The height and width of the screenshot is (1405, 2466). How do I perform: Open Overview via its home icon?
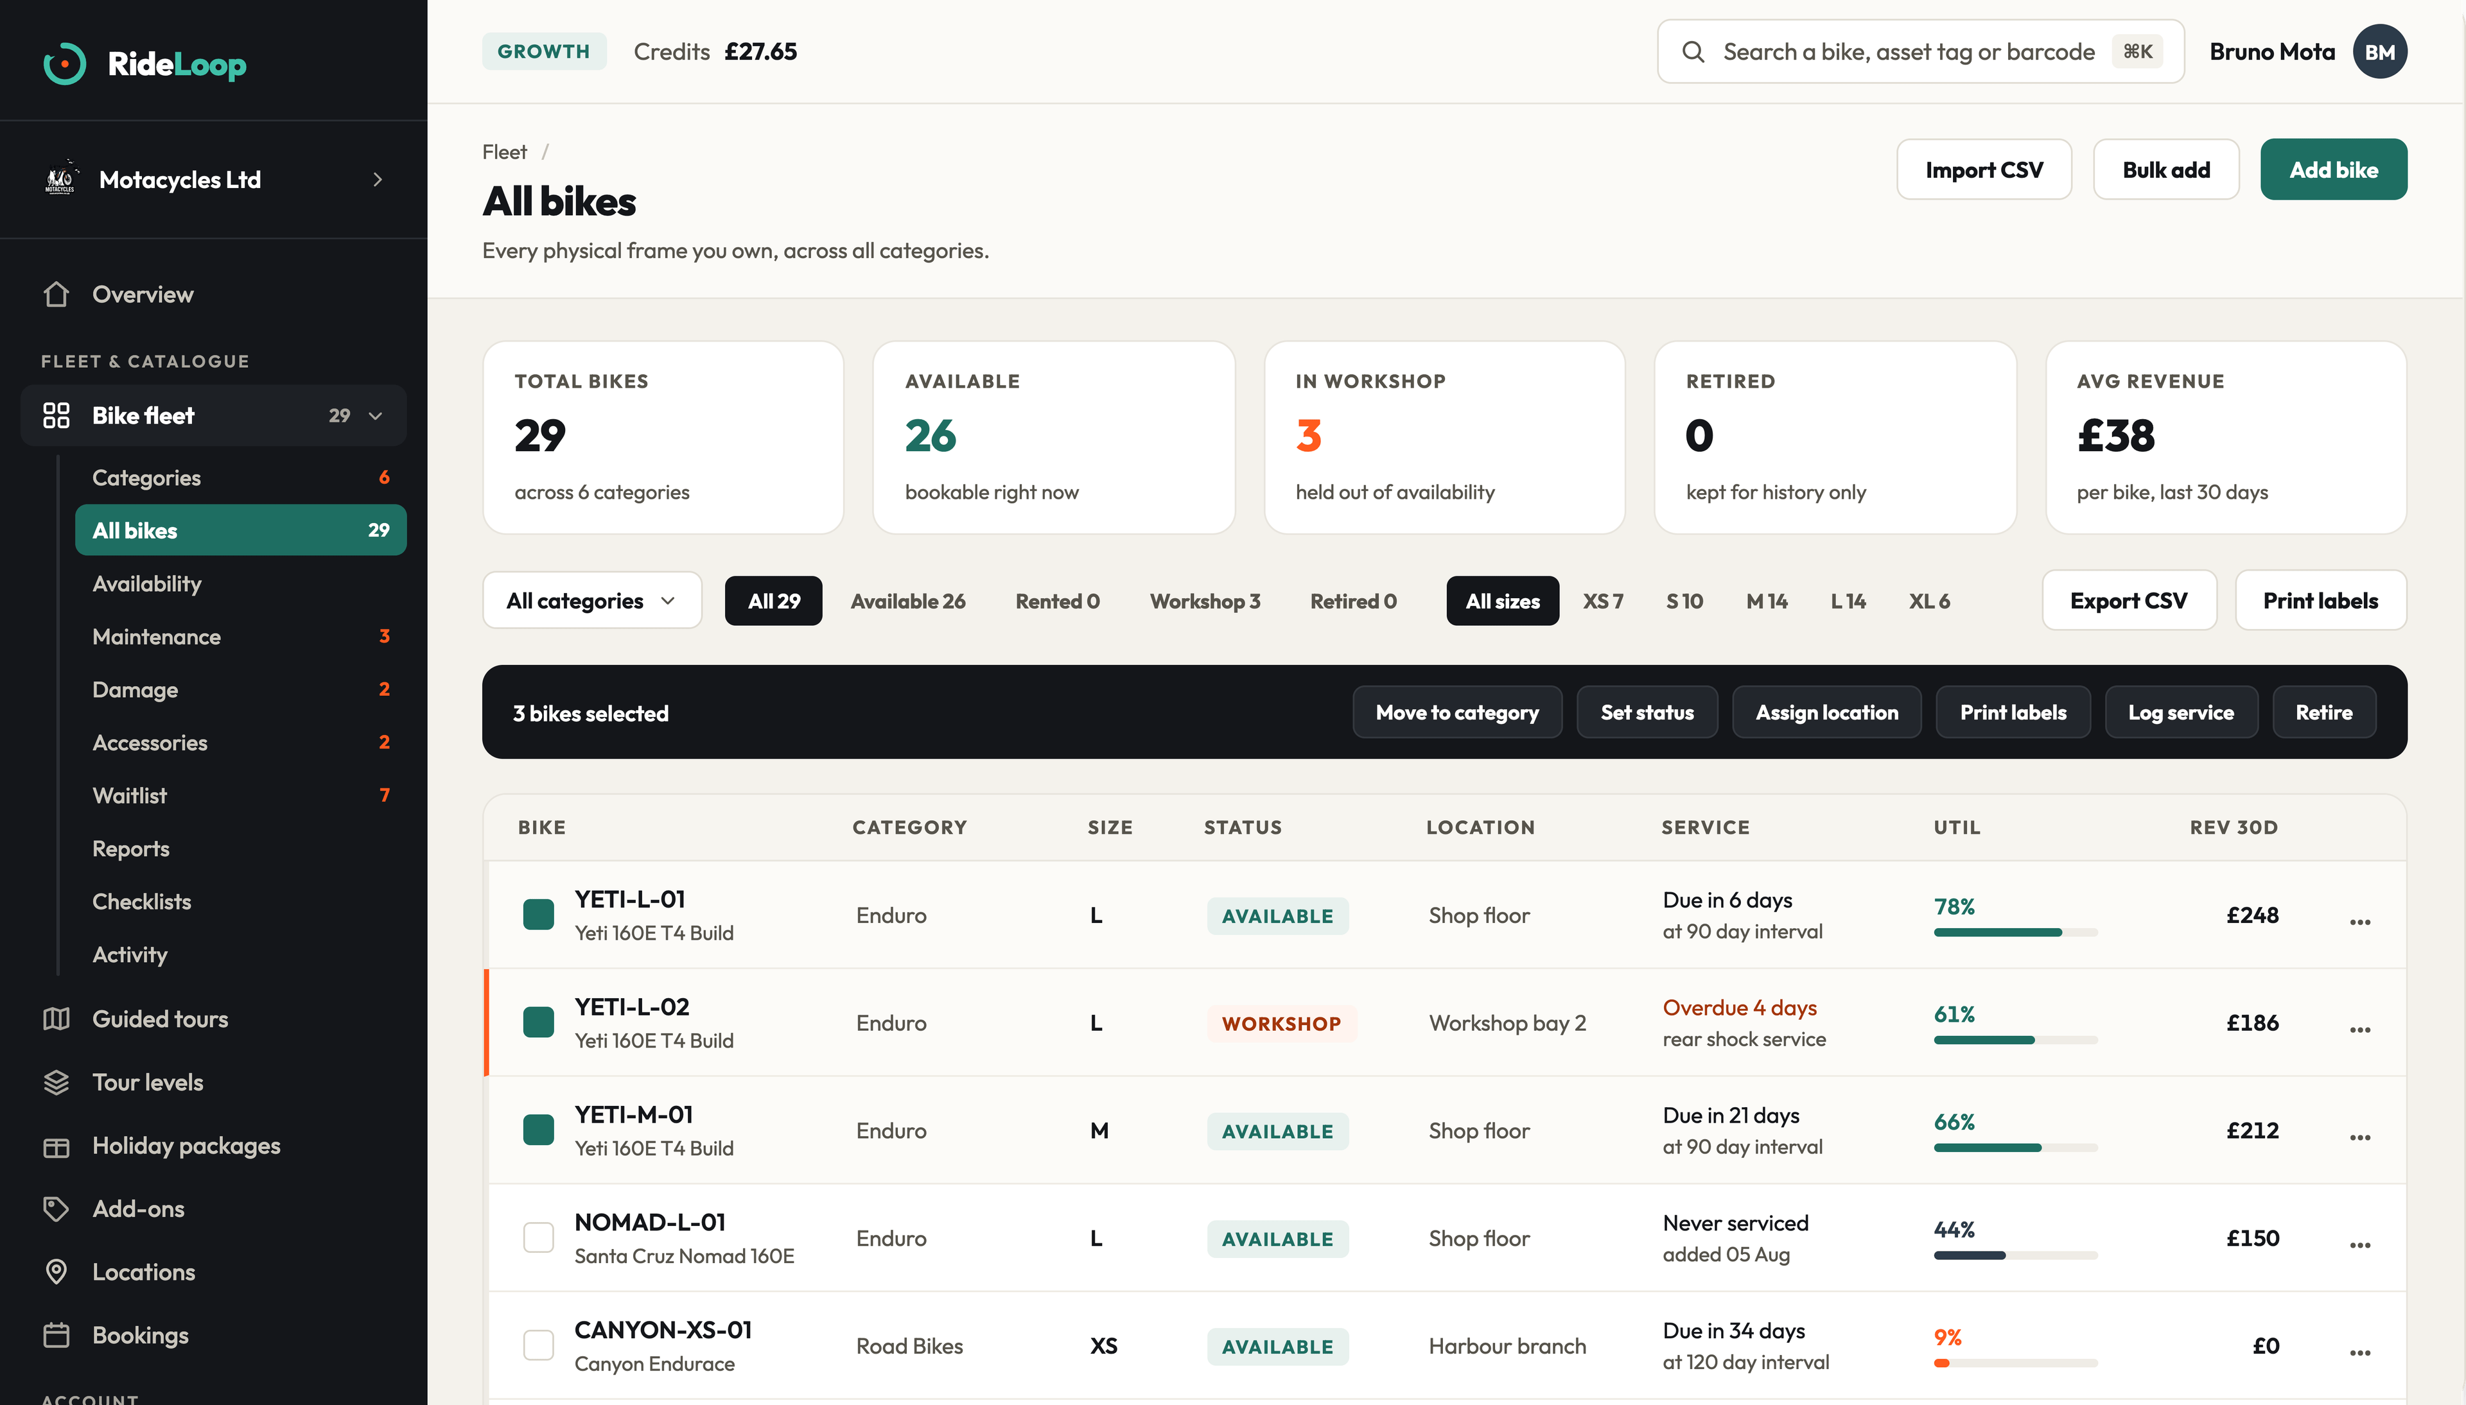tap(56, 293)
